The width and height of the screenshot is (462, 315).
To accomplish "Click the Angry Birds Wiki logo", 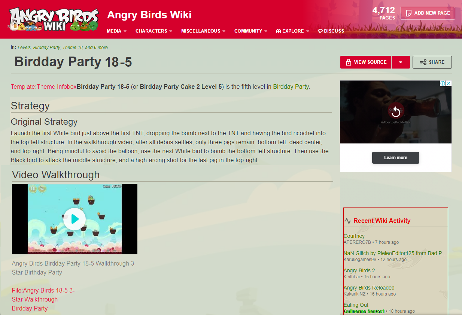I will click(54, 19).
